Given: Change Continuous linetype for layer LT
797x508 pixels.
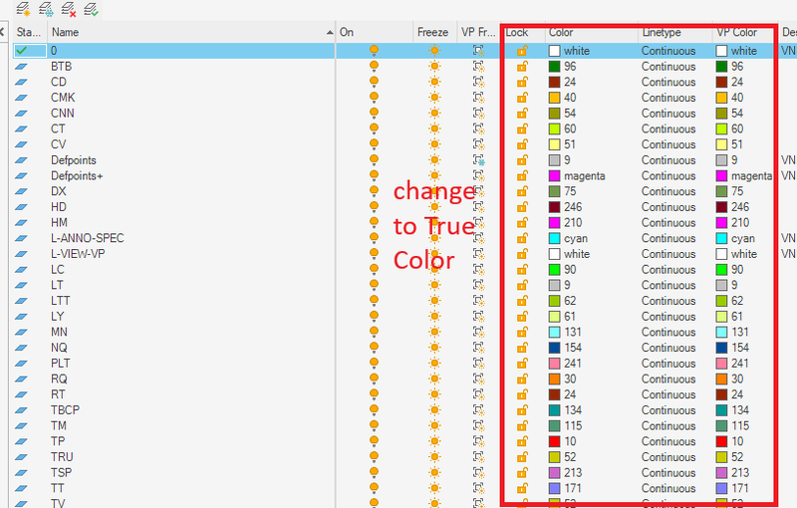Looking at the screenshot, I should click(x=667, y=285).
